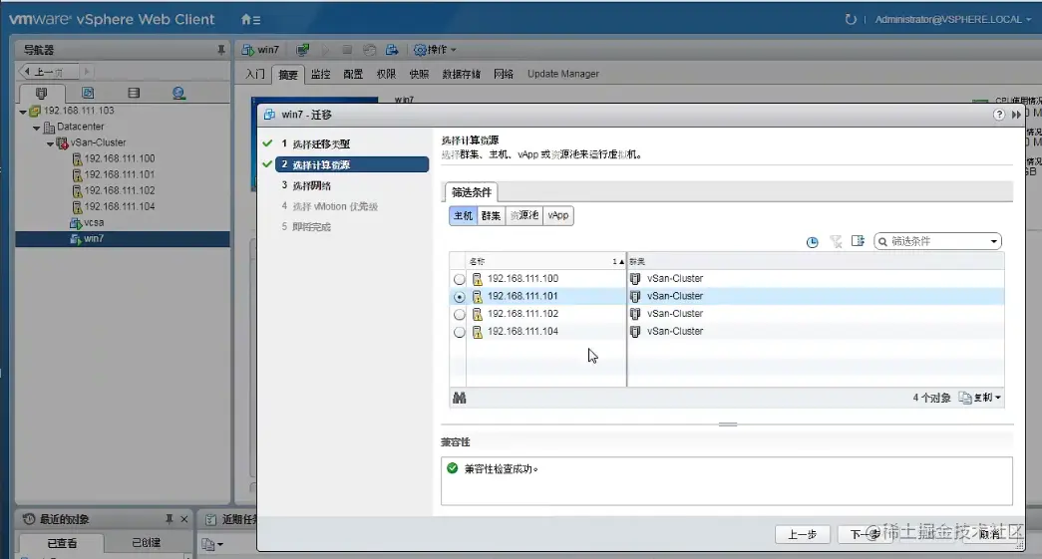
Task: Open the 复制 copy dropdown
Action: pyautogui.click(x=980, y=398)
